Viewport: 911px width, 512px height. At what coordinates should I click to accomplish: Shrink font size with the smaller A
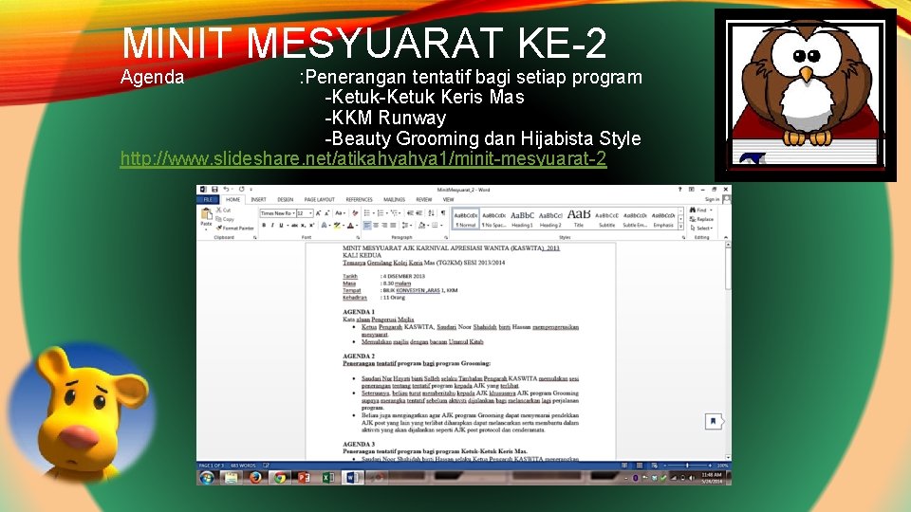(327, 213)
